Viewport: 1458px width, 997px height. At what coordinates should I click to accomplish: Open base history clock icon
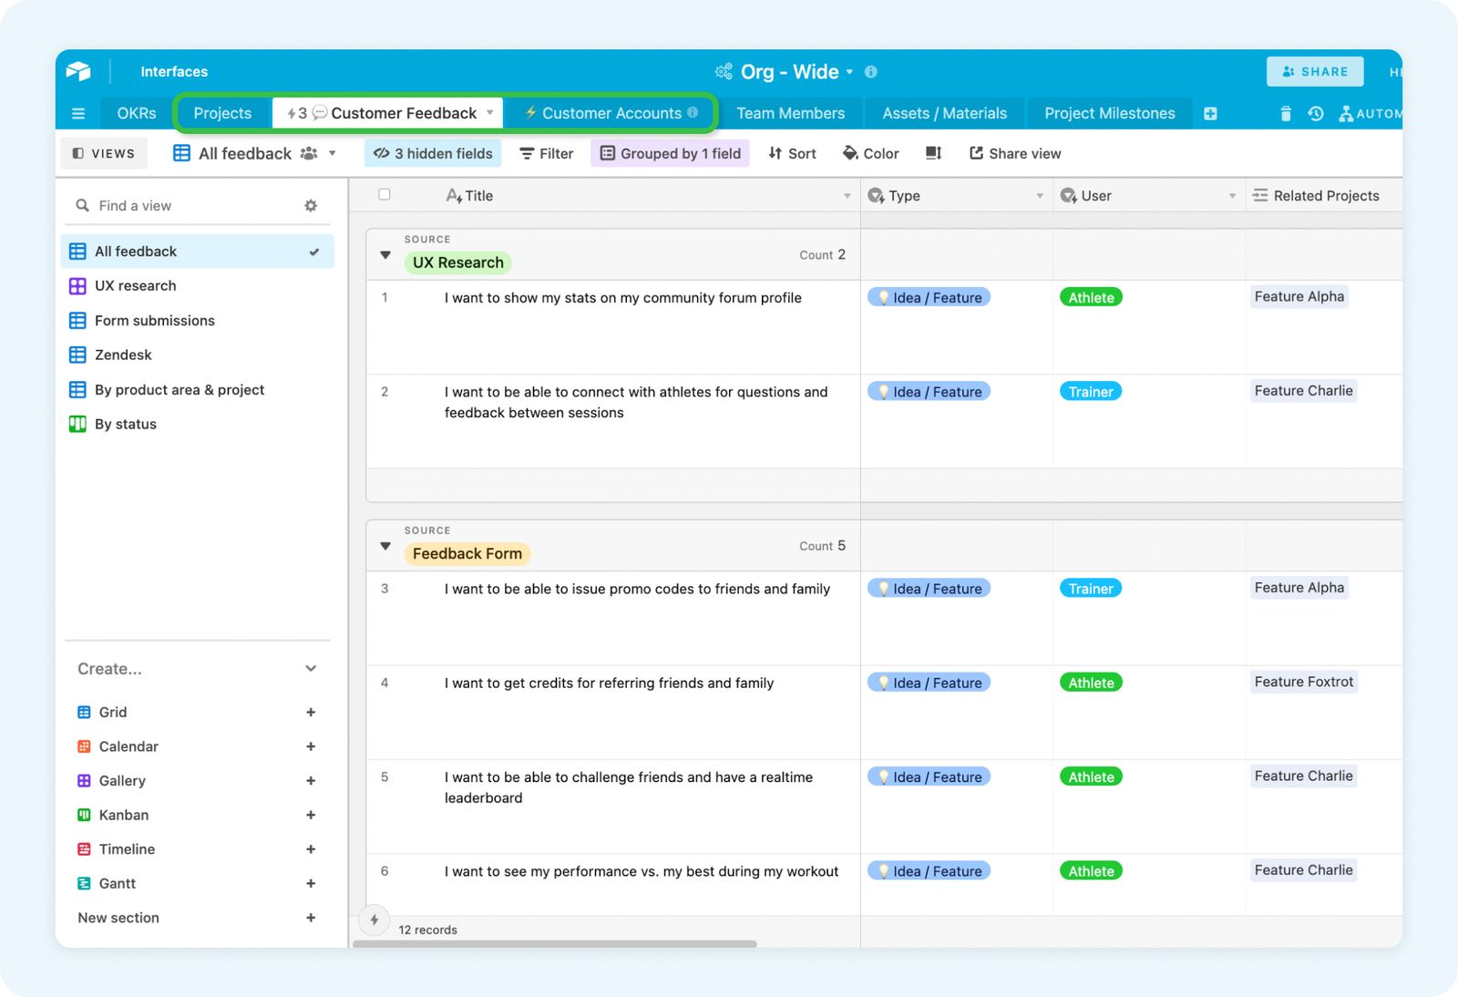[x=1315, y=114]
